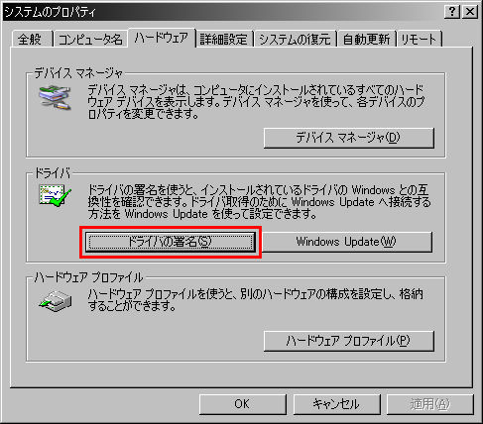Screen dimensions: 483x424
Task: Click the question mark help button
Action: pyautogui.click(x=451, y=12)
